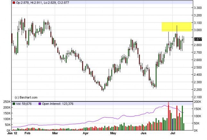This screenshot has width=207, height=140.
Task: Click the purple Open Interest legend square
Action: [x=40, y=104]
